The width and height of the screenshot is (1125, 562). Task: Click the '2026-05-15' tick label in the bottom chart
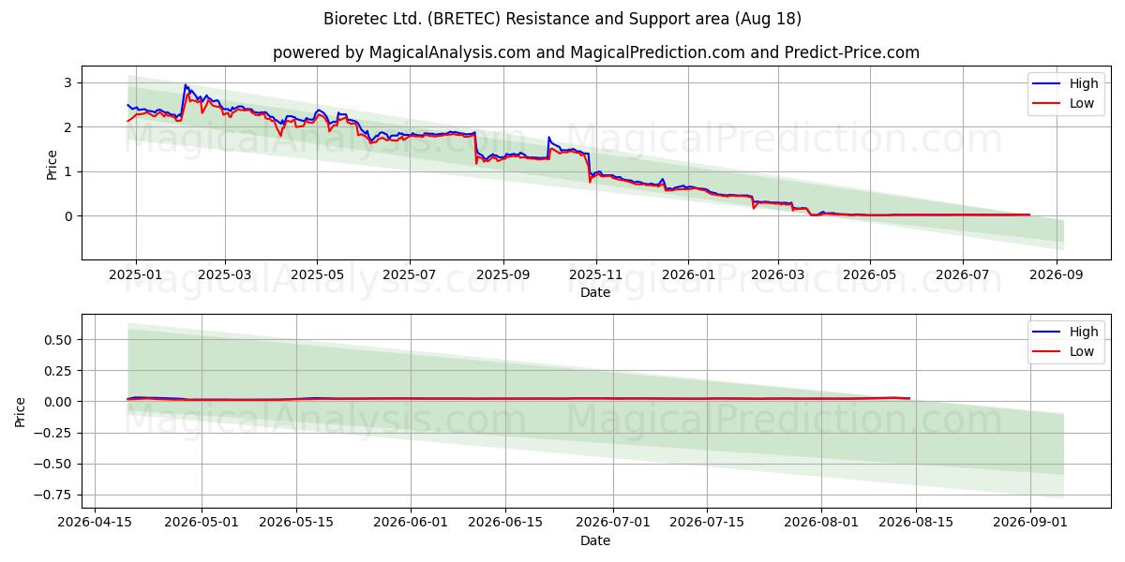(x=296, y=523)
